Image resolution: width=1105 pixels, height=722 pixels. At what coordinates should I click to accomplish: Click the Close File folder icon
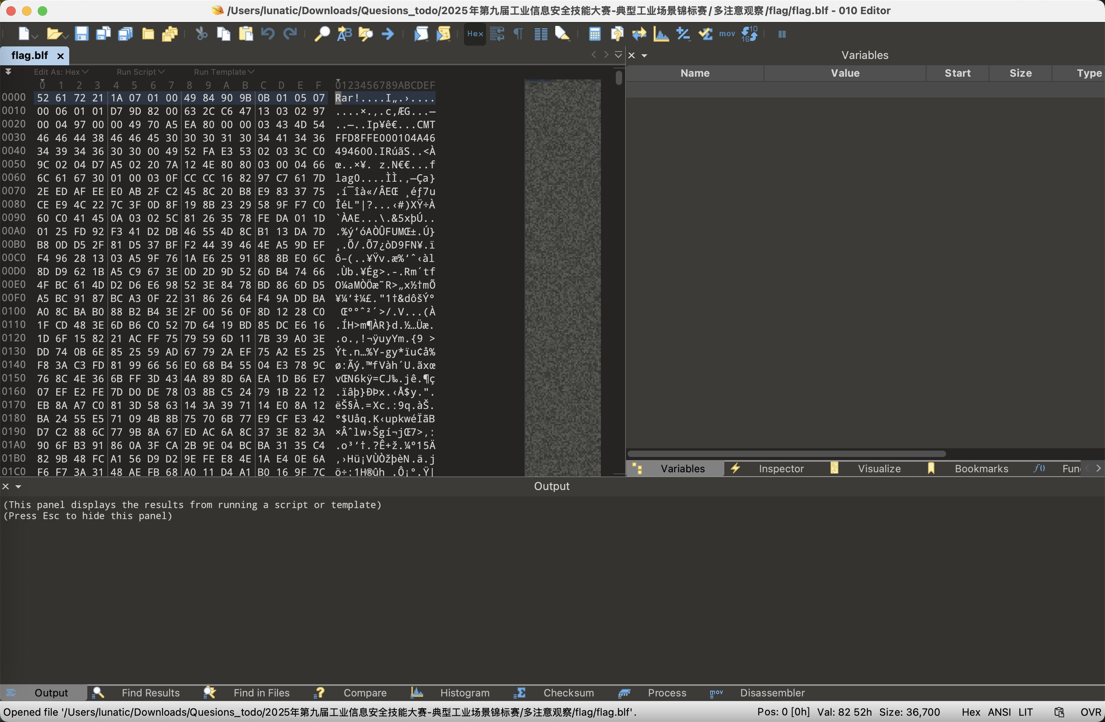tap(147, 33)
